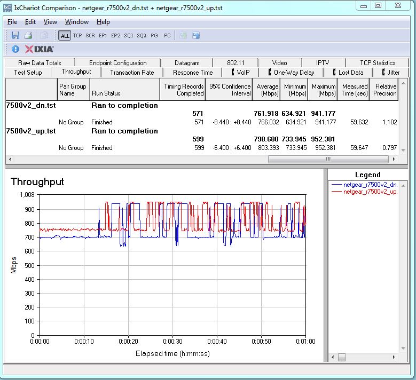This screenshot has height=380, width=416.
Task: Switch to the Video tab
Action: point(280,63)
